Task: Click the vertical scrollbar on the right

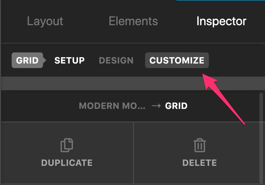Action: coord(261,138)
